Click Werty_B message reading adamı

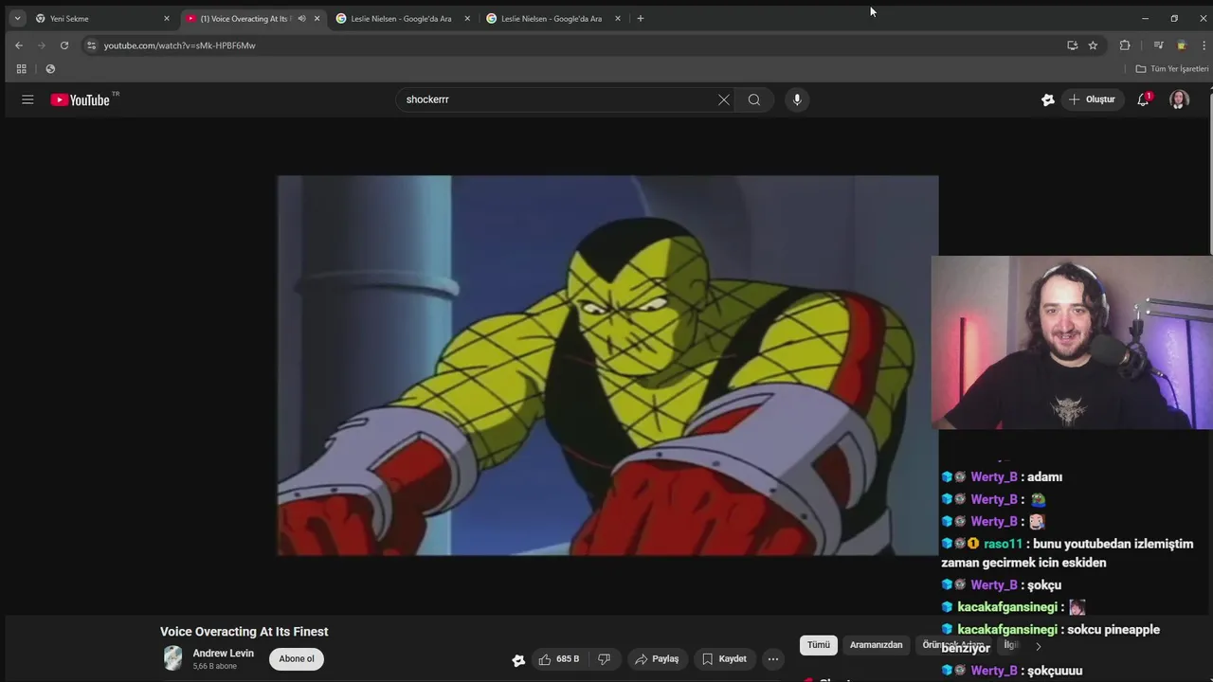[1044, 477]
